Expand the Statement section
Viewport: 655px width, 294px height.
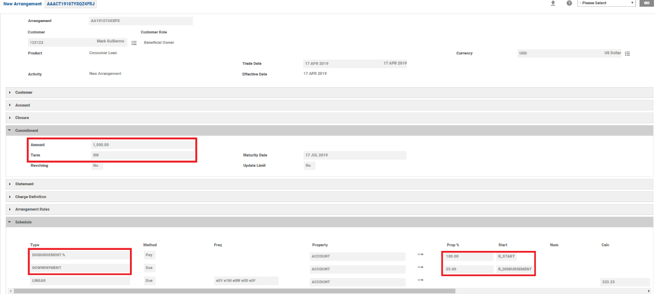coord(24,184)
